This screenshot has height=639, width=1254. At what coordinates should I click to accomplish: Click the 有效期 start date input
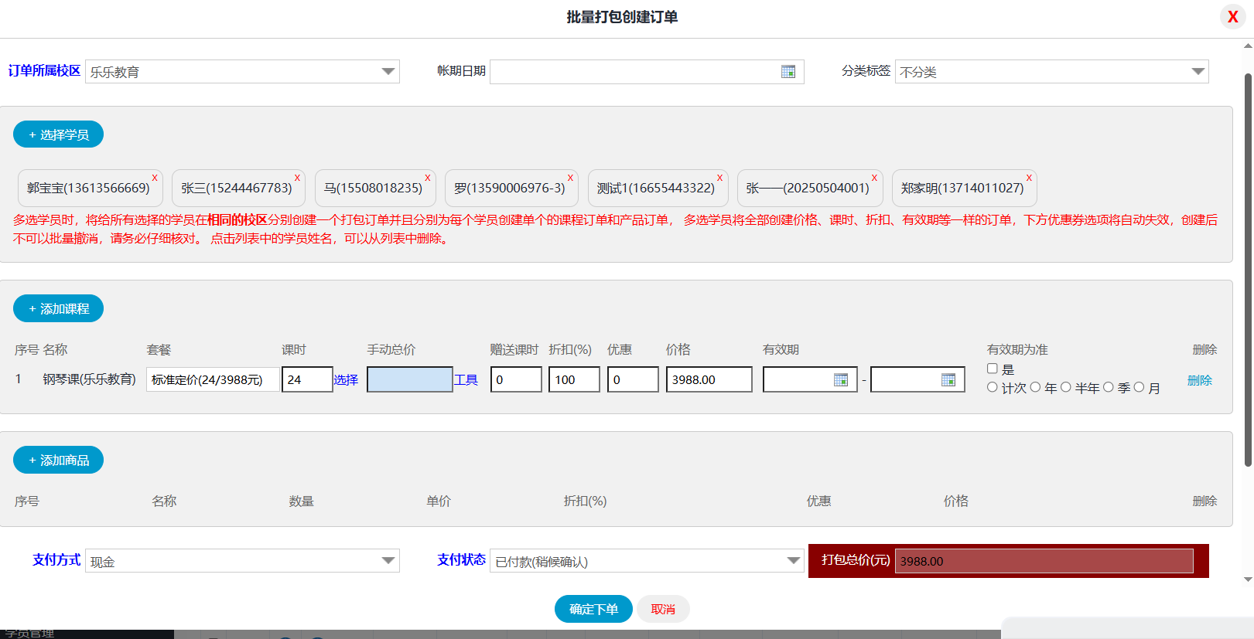(810, 379)
